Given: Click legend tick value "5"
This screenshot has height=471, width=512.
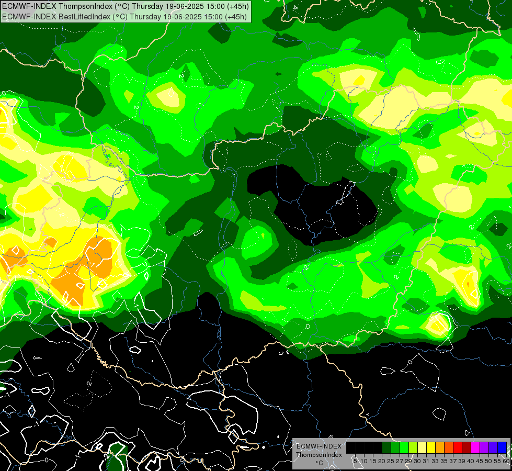Looking at the screenshot, I should point(355,461).
